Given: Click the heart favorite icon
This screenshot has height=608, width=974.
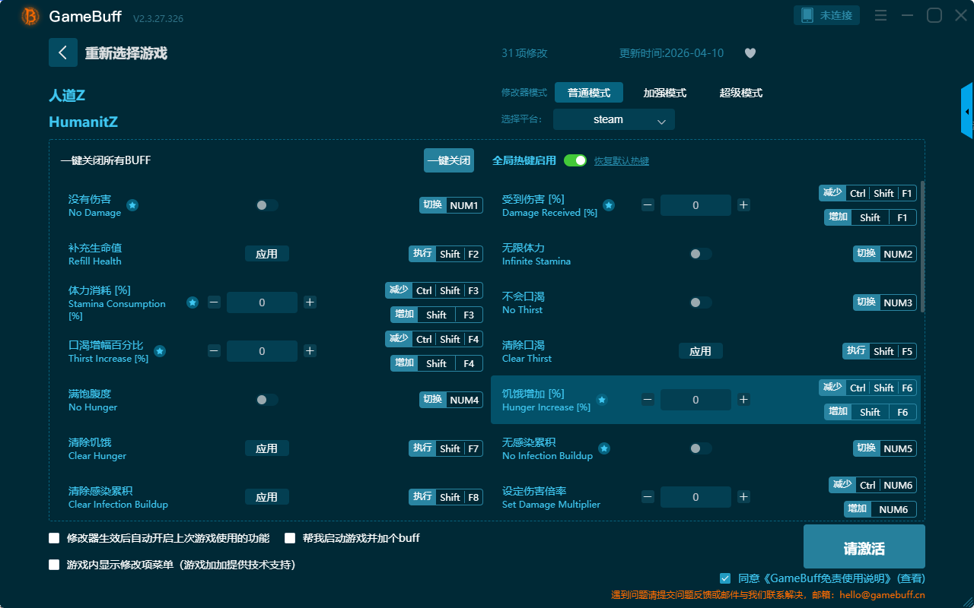Looking at the screenshot, I should (x=750, y=53).
